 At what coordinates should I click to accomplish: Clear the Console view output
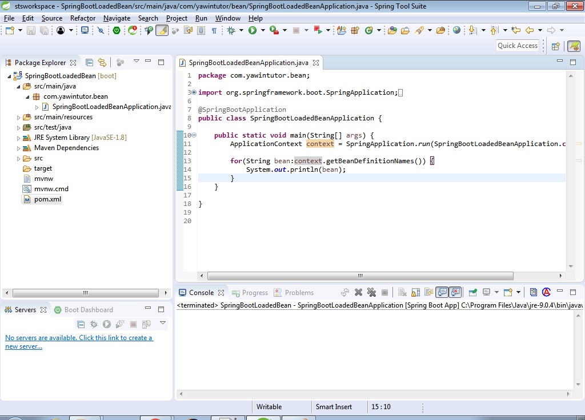403,292
